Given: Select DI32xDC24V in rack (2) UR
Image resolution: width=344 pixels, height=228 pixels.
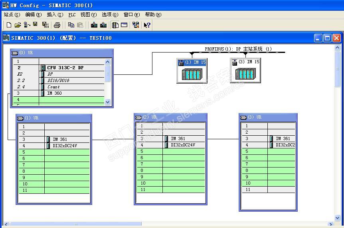Looking at the screenshot, I should pos(171,145).
